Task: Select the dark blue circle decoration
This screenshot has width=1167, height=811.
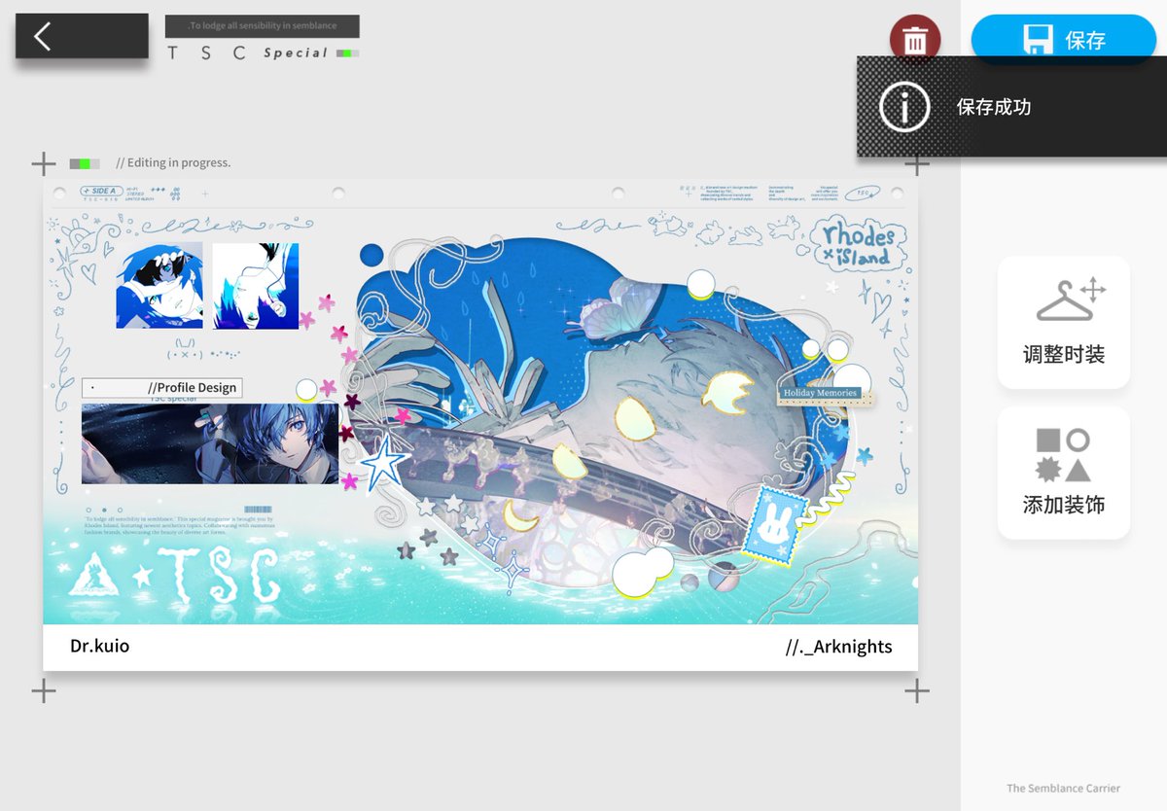Action: tap(372, 256)
